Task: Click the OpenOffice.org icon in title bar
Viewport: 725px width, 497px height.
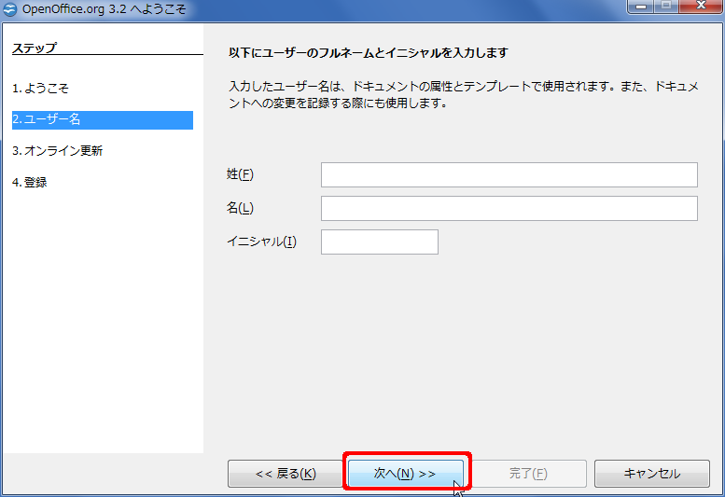Action: point(11,8)
